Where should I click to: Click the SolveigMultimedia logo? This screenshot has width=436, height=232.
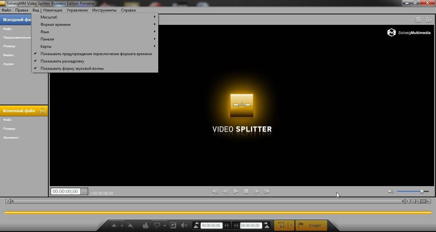click(x=409, y=33)
